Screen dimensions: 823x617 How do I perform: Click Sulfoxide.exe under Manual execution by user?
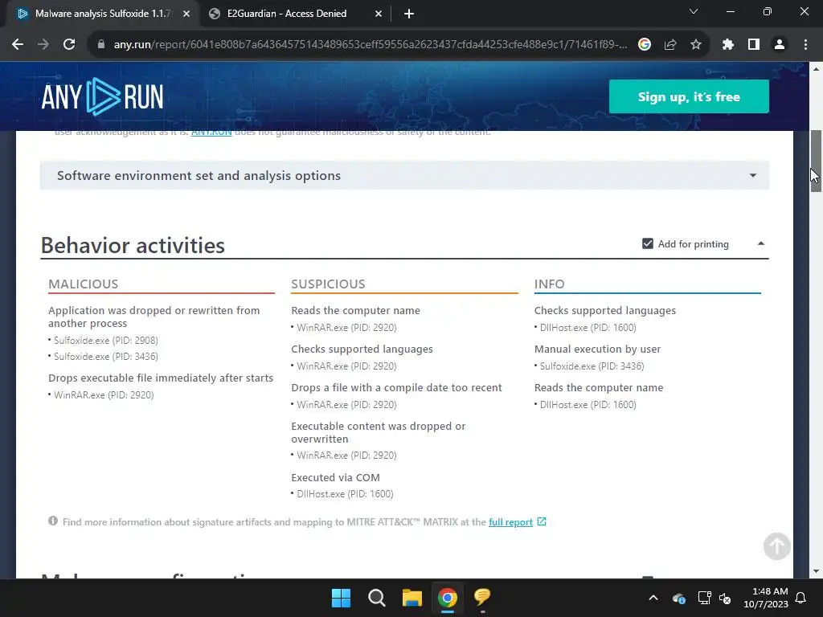pyautogui.click(x=592, y=366)
